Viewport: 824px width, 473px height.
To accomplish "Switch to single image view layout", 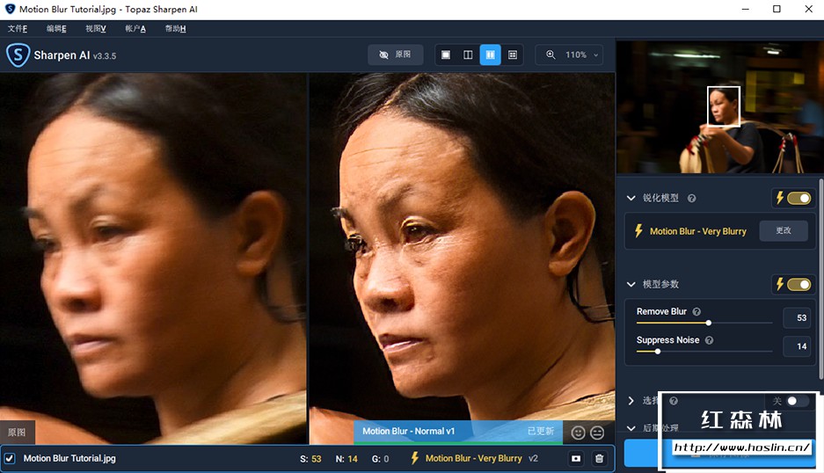I will 446,55.
